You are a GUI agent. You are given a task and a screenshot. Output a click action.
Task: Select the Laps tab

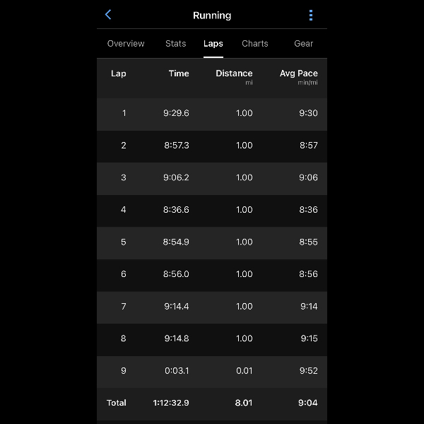(x=213, y=44)
